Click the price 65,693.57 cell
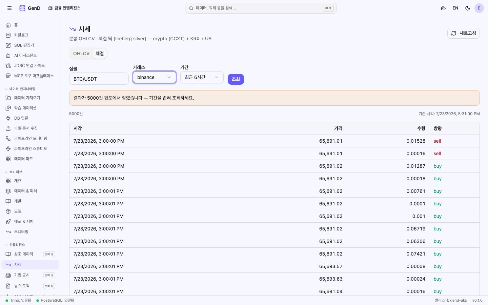This screenshot has width=488, height=305. pyautogui.click(x=331, y=266)
